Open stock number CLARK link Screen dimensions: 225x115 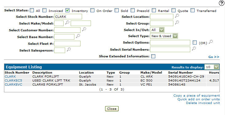pos(10,76)
